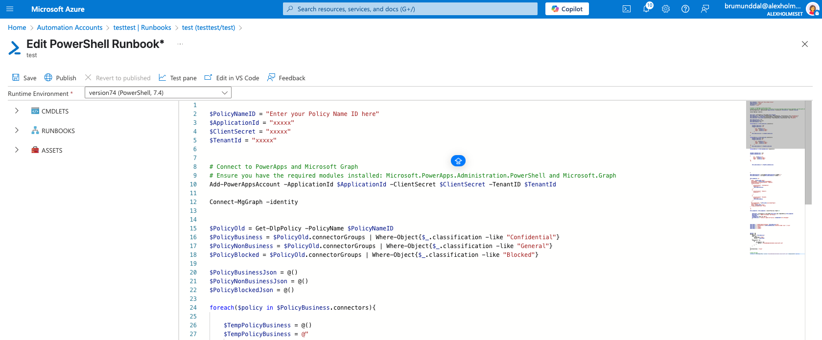Click the top bar feedback icon
The width and height of the screenshot is (822, 340).
[x=705, y=9]
